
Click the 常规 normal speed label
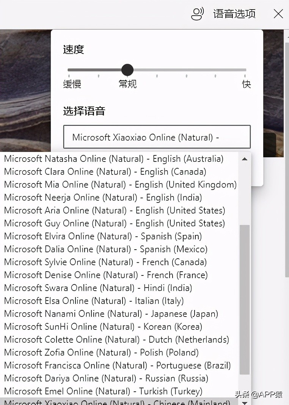pos(127,84)
